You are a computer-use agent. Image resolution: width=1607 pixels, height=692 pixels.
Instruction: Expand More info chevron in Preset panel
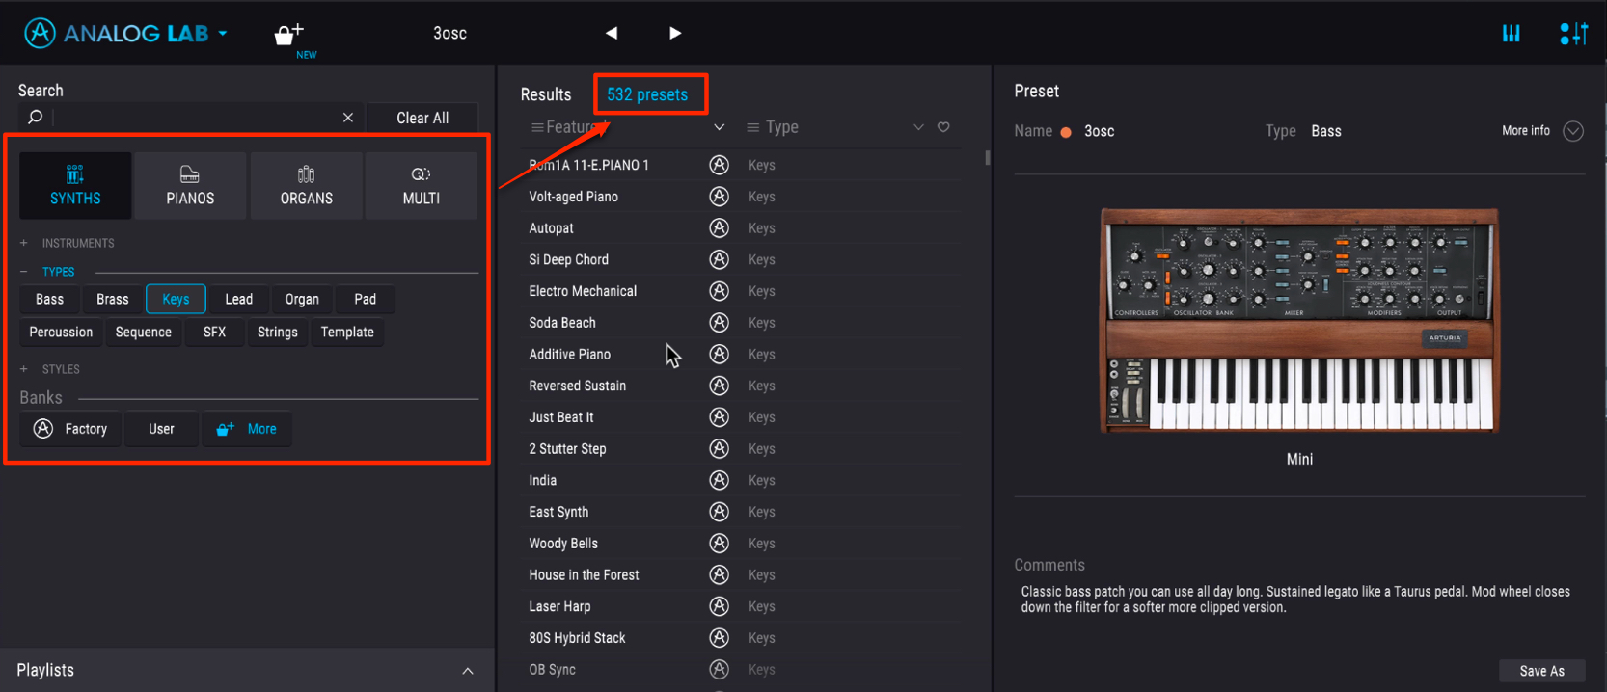click(x=1573, y=131)
